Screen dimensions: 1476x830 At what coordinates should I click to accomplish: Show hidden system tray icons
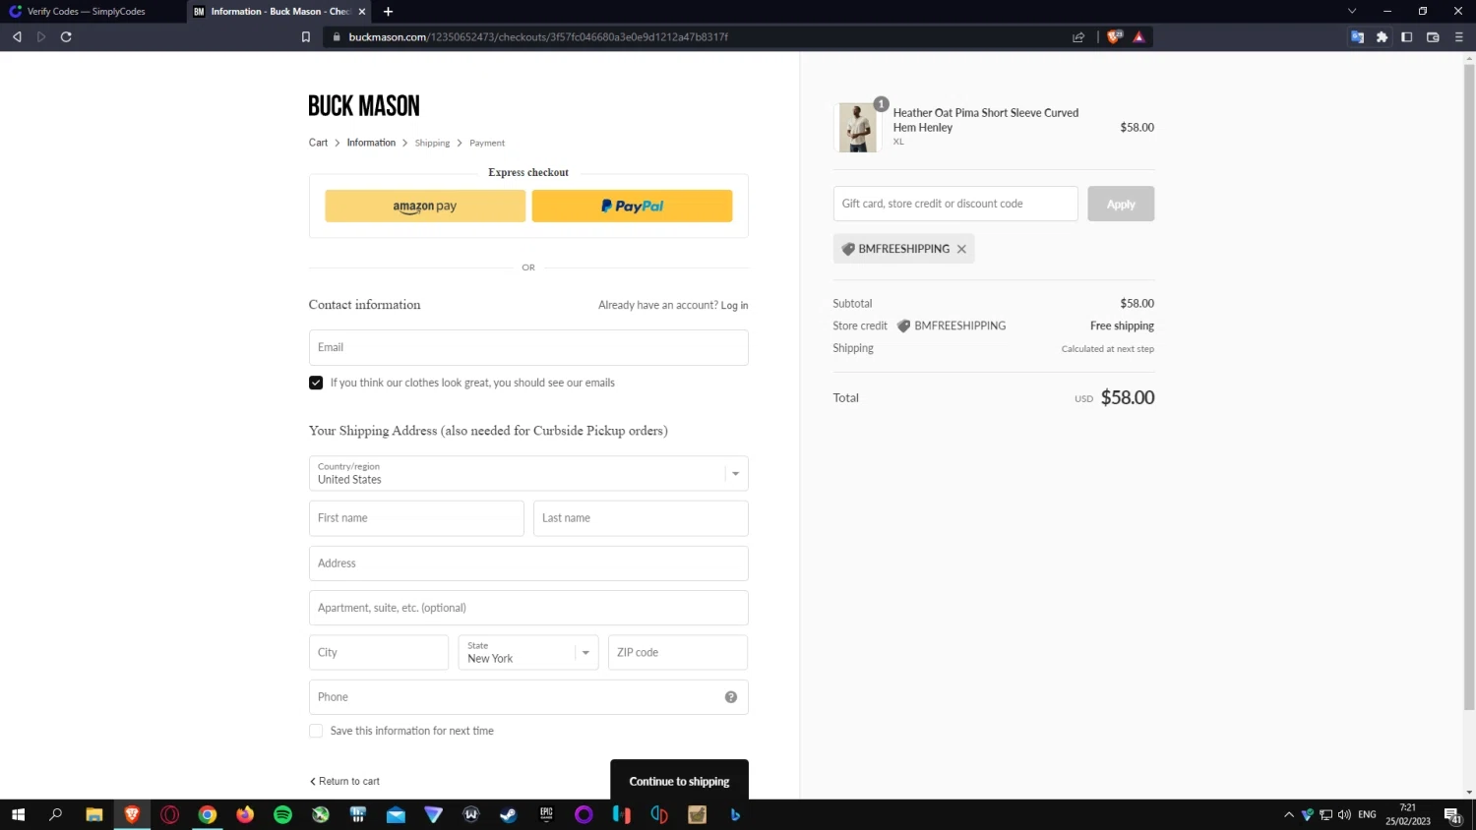(x=1289, y=814)
